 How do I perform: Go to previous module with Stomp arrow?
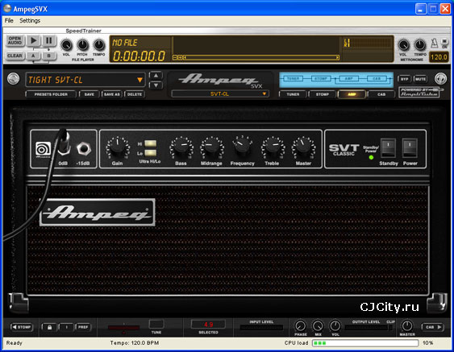click(x=22, y=327)
